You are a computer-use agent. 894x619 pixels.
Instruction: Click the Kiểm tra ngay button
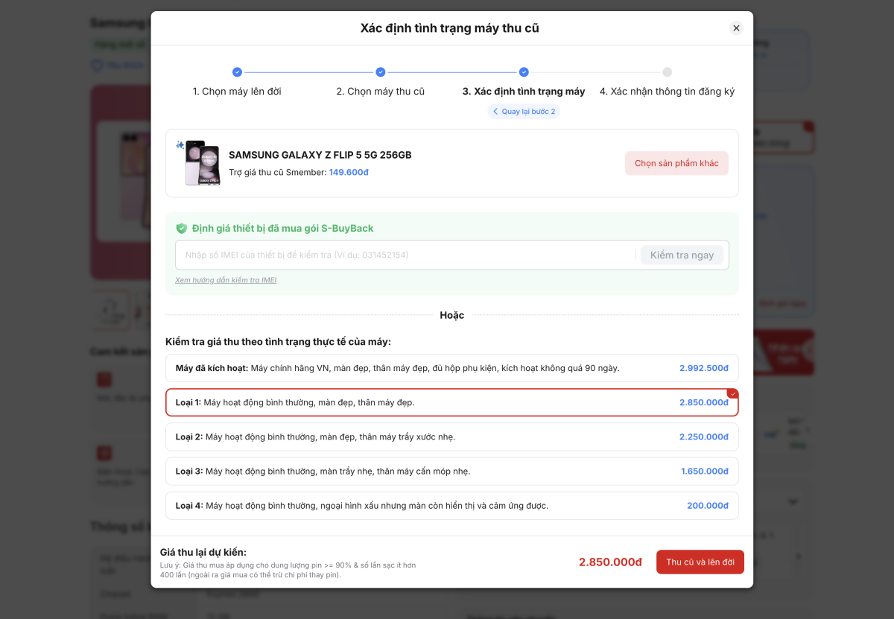[682, 255]
